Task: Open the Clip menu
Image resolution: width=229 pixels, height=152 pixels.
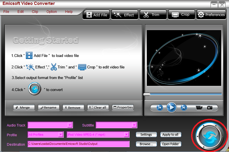Action: pyautogui.click(x=35, y=12)
